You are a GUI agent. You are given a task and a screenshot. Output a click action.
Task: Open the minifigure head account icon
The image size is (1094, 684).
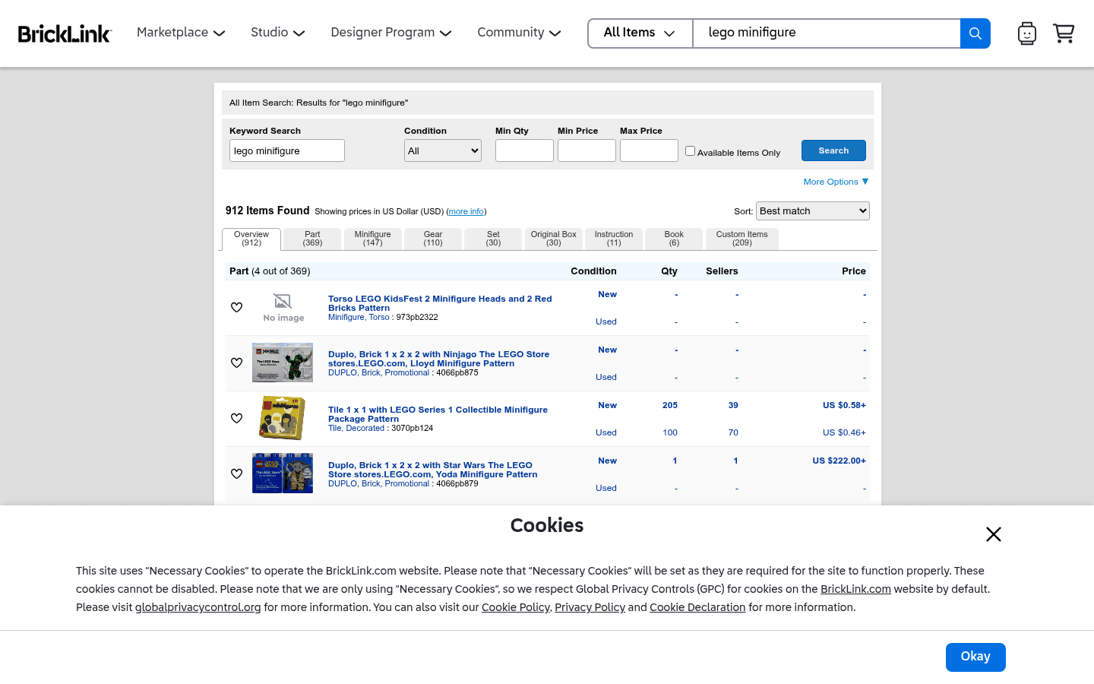coord(1027,33)
